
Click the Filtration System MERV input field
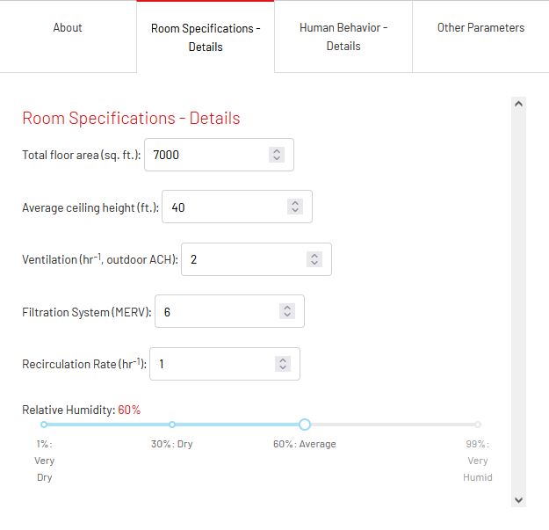[x=229, y=311]
